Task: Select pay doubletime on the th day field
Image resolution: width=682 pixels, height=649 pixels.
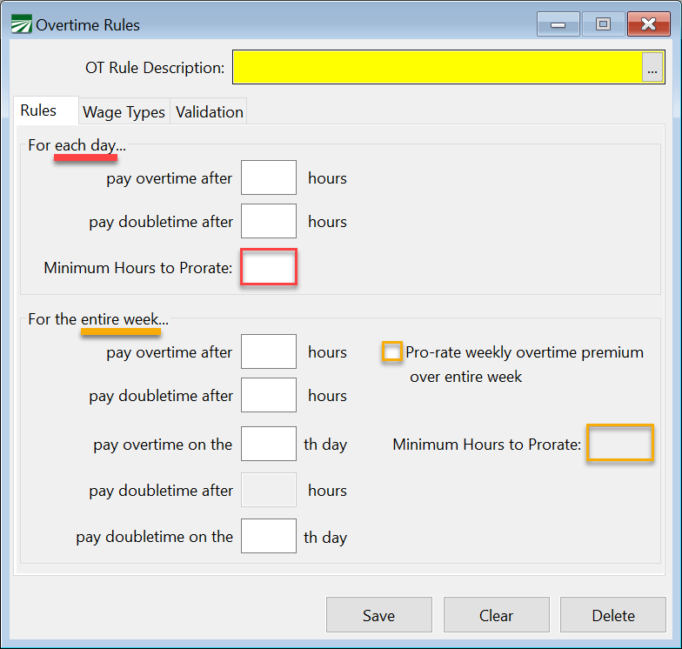Action: (x=269, y=537)
